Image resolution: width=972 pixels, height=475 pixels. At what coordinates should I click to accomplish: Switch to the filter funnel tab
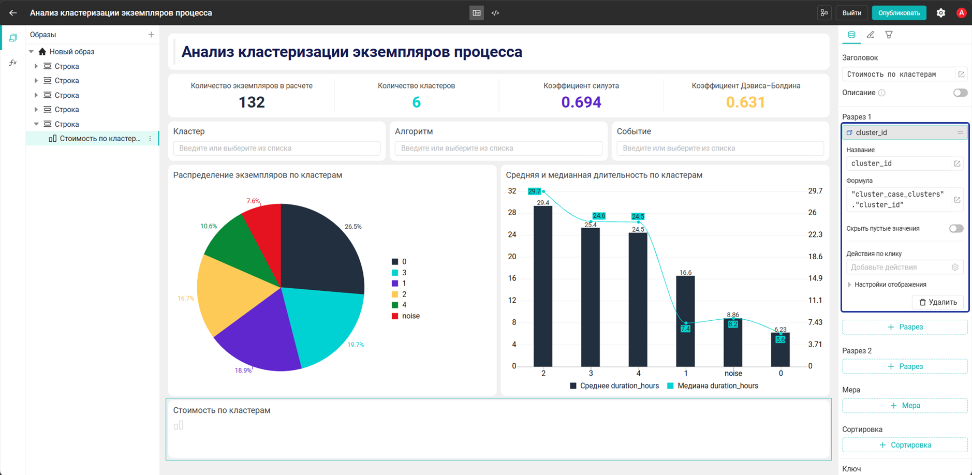(889, 35)
